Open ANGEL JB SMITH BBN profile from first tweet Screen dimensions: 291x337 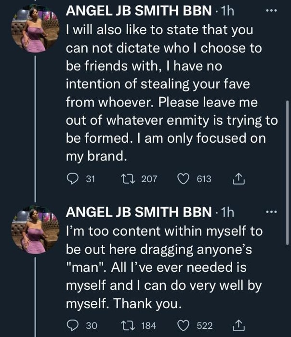138,11
